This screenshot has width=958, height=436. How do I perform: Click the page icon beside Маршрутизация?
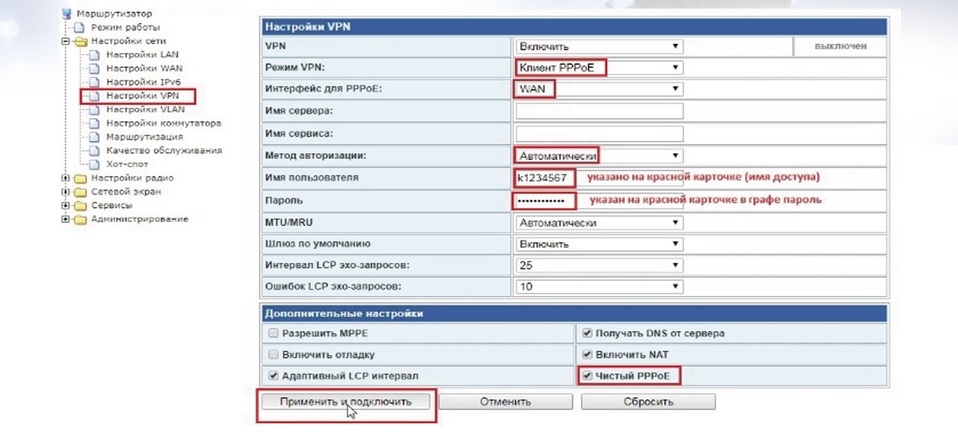(x=94, y=137)
